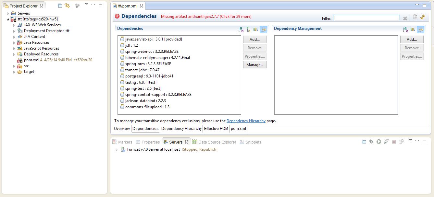Sort Dependency Management list alphabetically
Image resolution: width=434 pixels, height=197 pixels.
[405, 29]
